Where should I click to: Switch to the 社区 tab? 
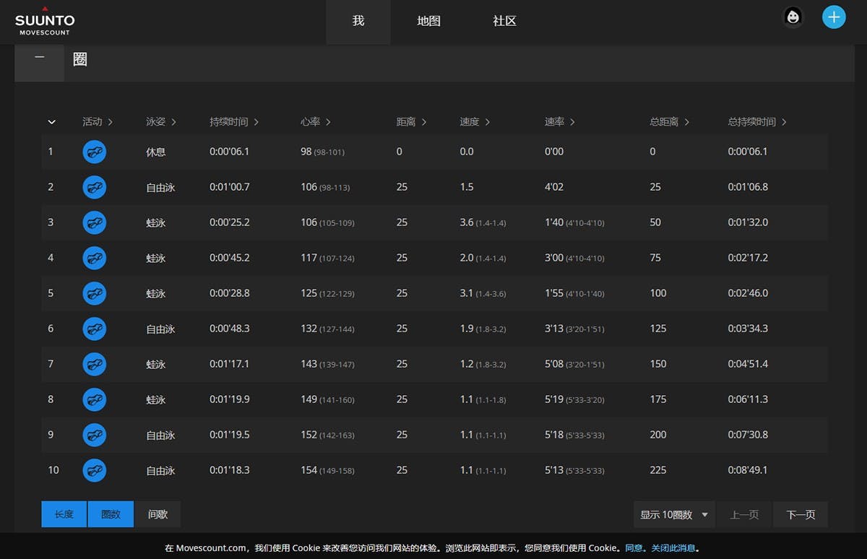pyautogui.click(x=504, y=22)
